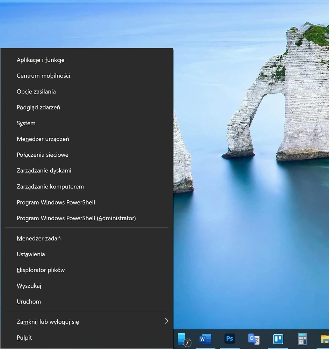Viewport: 329px width, 349px height.
Task: Open Microsoft Word from taskbar
Action: 205,339
